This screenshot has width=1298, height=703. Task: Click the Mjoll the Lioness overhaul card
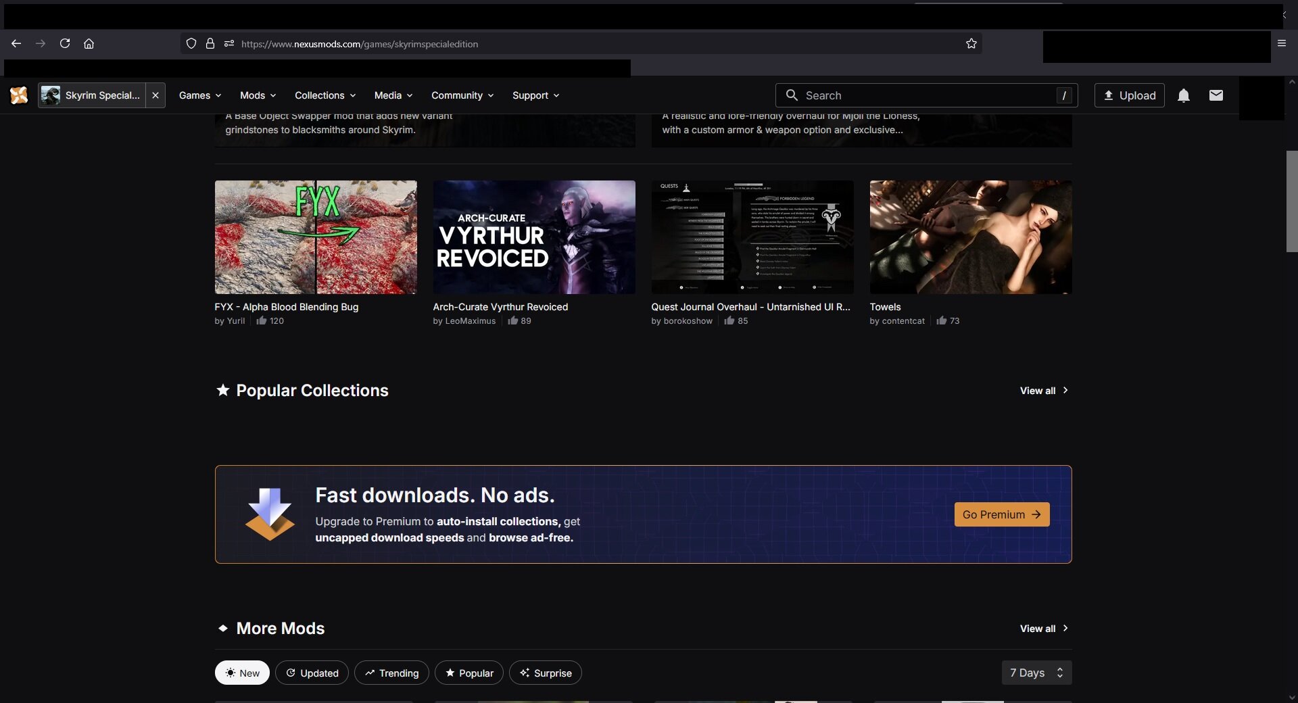[x=862, y=130]
